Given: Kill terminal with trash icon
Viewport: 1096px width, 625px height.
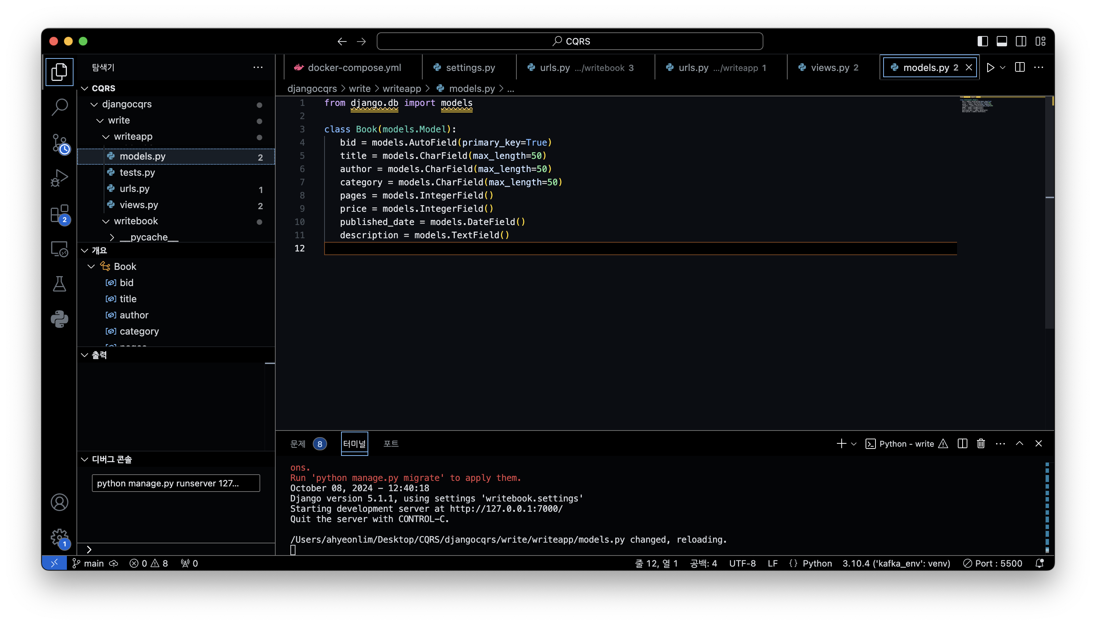Looking at the screenshot, I should coord(981,443).
